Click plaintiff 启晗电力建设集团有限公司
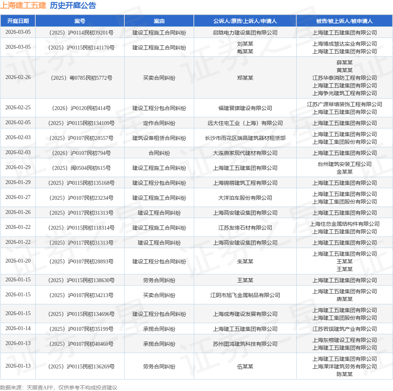 coord(245,33)
